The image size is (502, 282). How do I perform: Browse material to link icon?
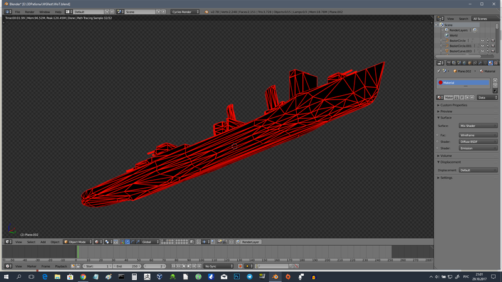pyautogui.click(x=440, y=98)
